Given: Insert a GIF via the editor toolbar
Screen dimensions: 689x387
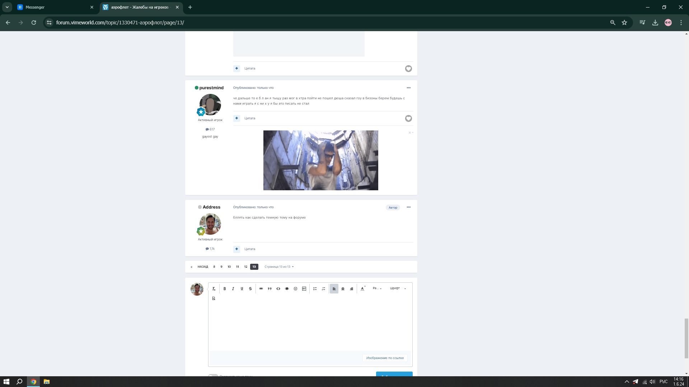Looking at the screenshot, I should point(304,289).
